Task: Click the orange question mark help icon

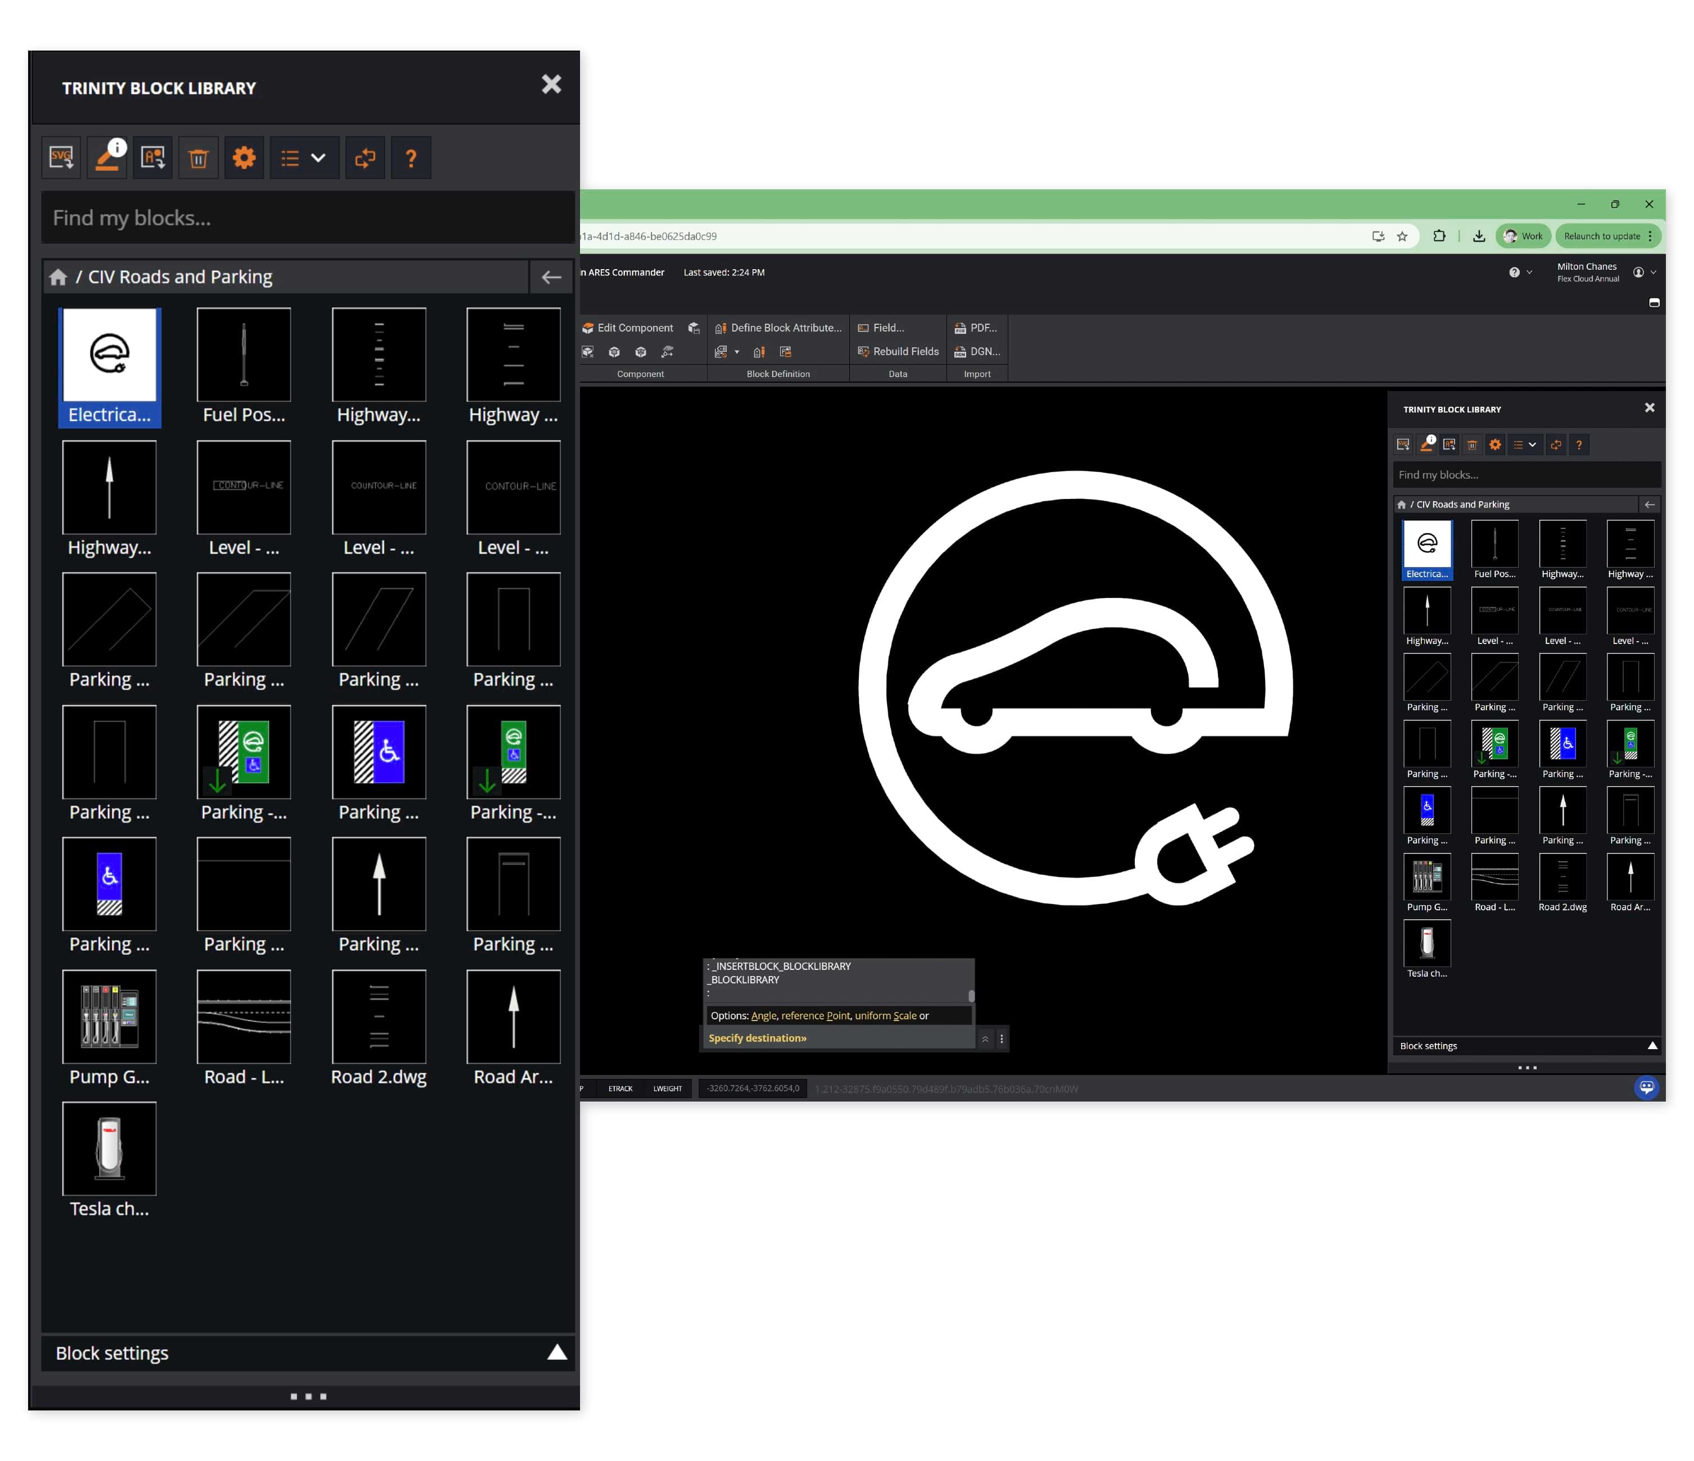Action: click(411, 158)
